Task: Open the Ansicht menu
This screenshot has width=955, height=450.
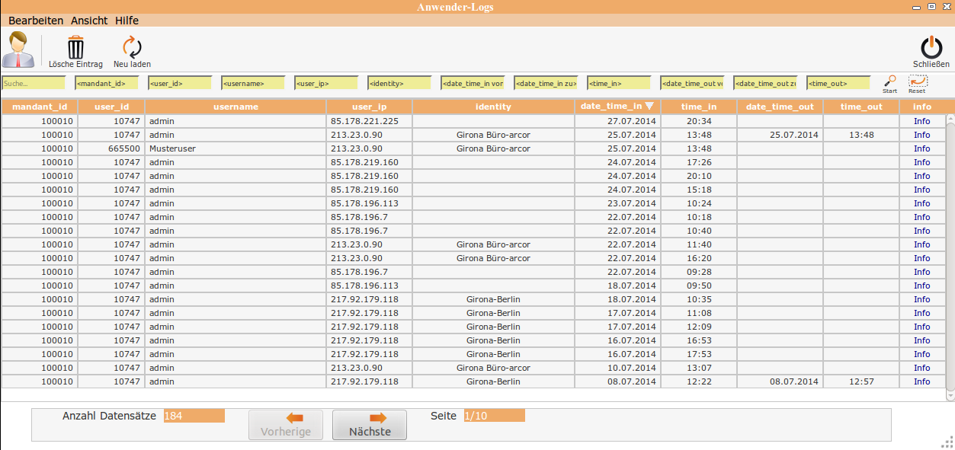Action: point(89,21)
